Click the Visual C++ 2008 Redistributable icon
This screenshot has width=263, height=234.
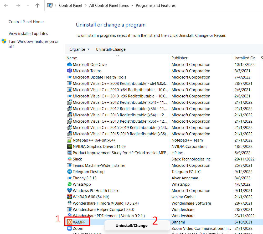coord(69,83)
